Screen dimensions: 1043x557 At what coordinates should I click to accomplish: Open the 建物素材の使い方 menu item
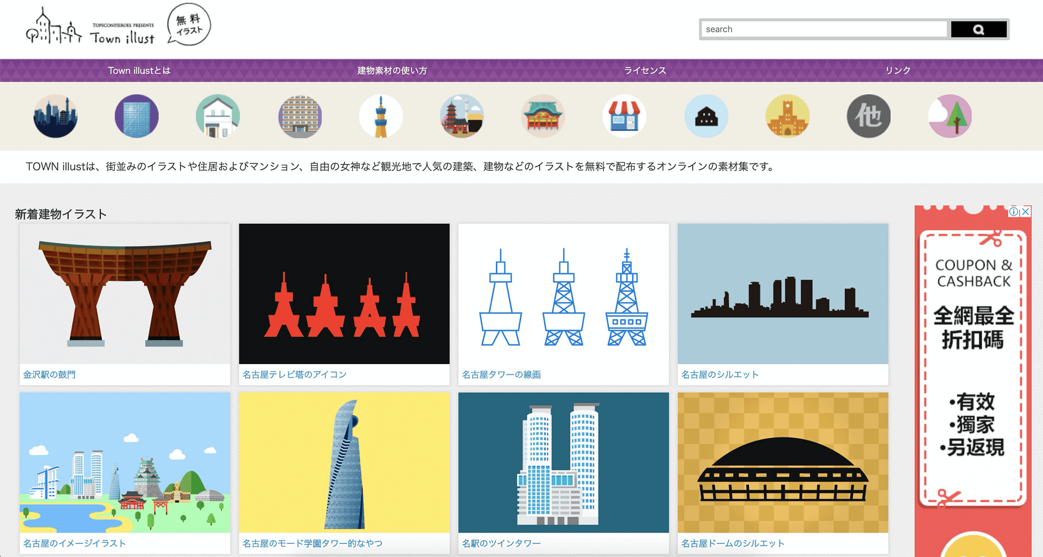392,71
